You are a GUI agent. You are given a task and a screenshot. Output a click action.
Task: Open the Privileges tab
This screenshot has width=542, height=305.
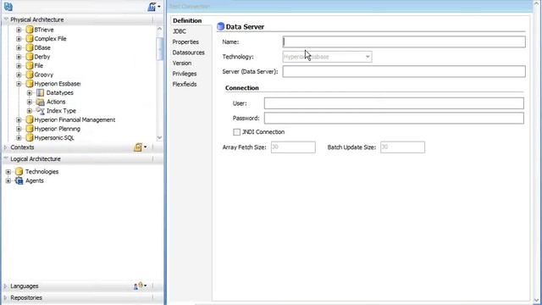185,74
